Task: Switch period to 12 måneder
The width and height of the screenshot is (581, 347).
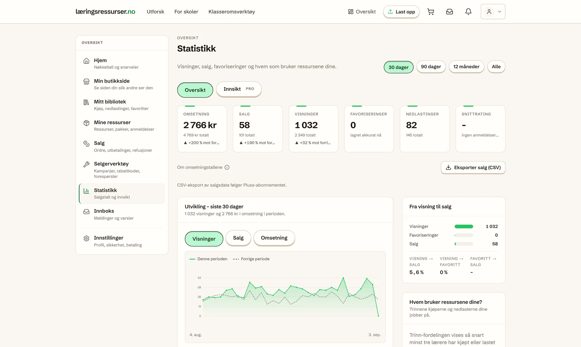Action: click(x=466, y=66)
